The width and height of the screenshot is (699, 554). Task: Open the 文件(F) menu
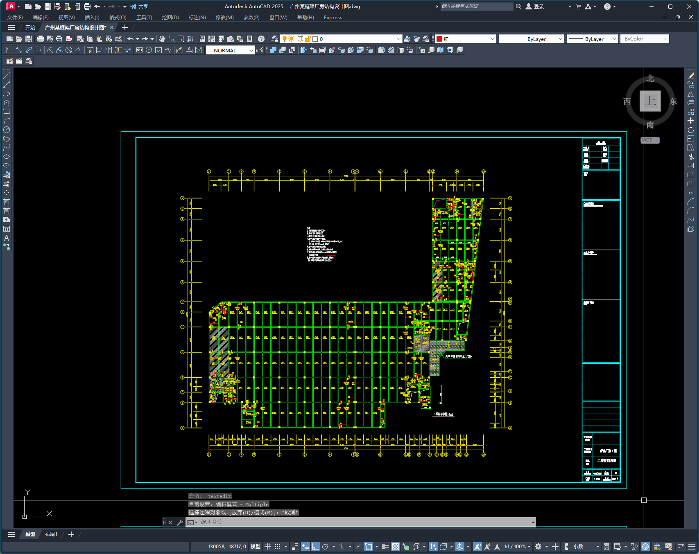click(15, 18)
